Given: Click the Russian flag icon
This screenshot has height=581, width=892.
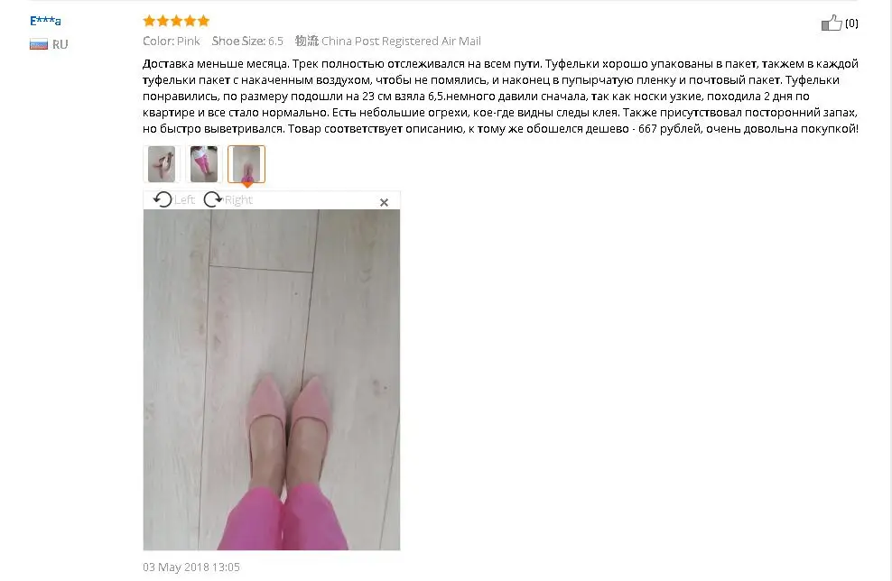Looking at the screenshot, I should pos(39,44).
